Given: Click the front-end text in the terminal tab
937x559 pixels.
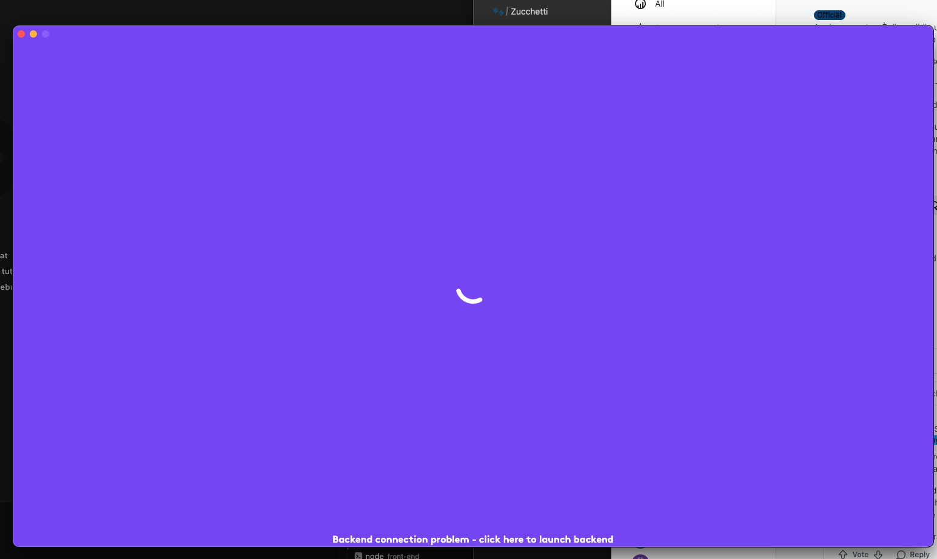Looking at the screenshot, I should pos(403,556).
